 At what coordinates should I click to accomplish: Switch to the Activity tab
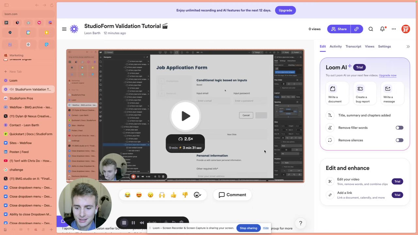coord(335,46)
